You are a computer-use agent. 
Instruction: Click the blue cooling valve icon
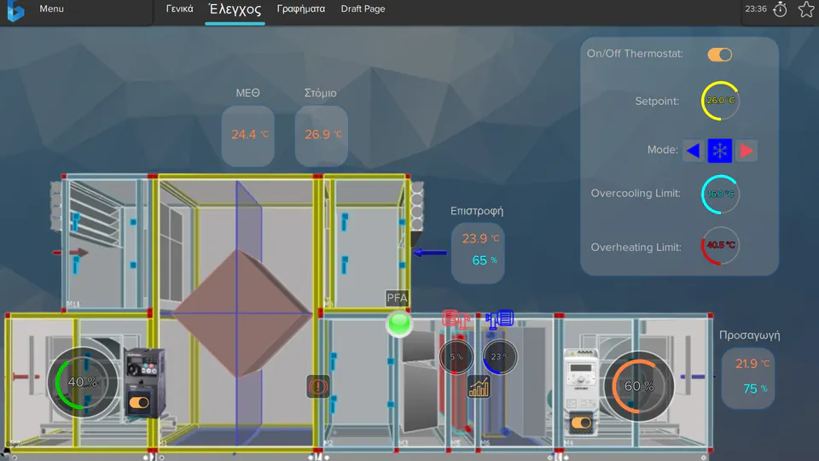(x=499, y=318)
